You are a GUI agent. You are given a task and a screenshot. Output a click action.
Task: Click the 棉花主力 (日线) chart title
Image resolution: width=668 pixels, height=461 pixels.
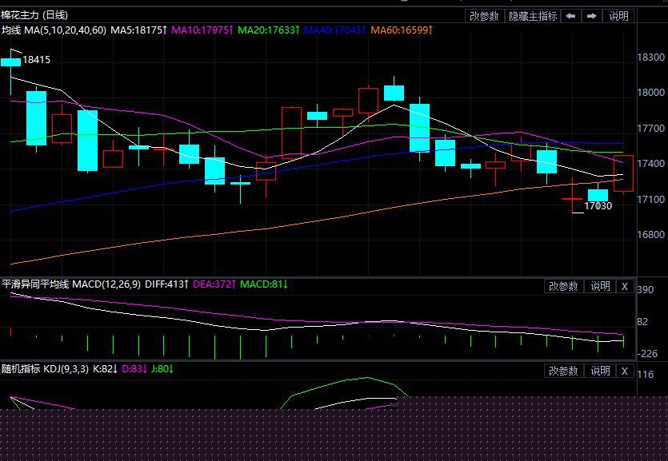click(34, 15)
